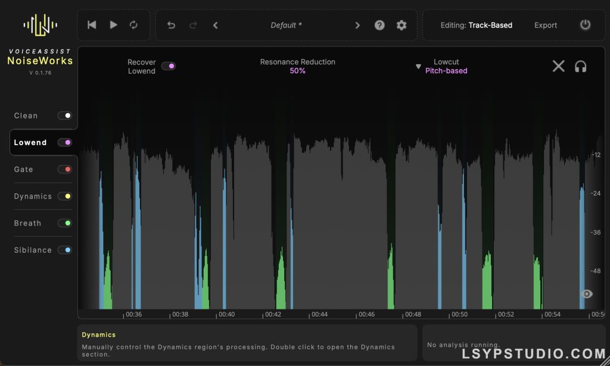Close the Lowend panel with X icon
610x366 pixels.
point(558,66)
